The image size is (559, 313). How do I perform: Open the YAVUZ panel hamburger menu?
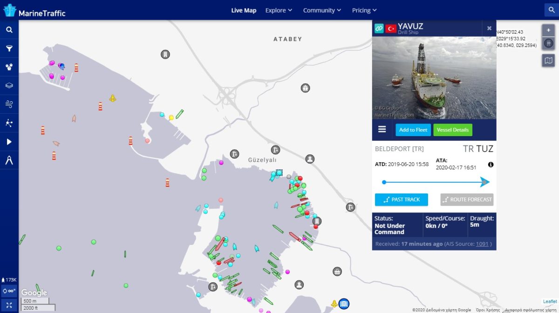click(382, 129)
